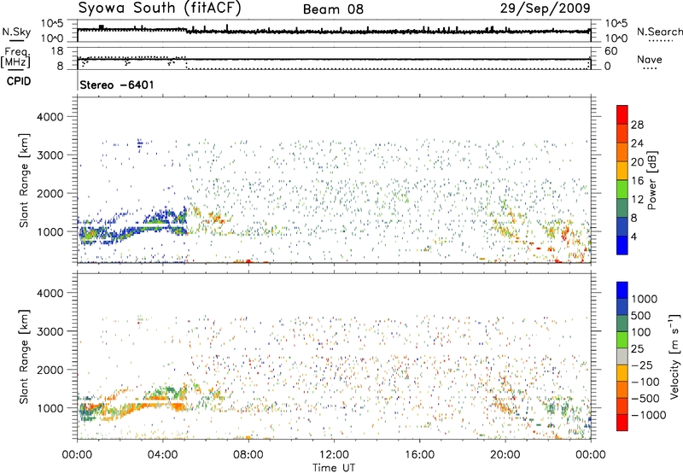
Task: Click Velocity segment between -500 and -1000
Action: (622, 406)
